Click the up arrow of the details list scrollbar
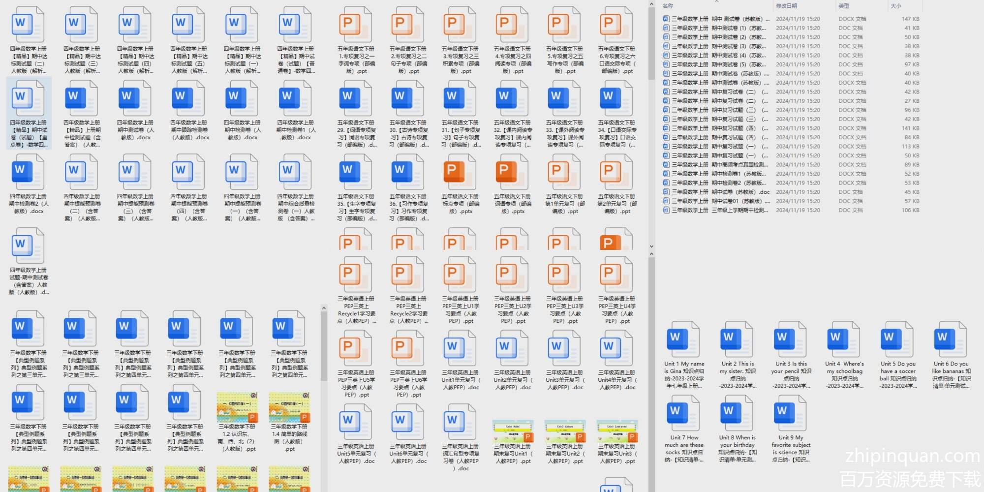The width and height of the screenshot is (984, 492). [x=651, y=3]
